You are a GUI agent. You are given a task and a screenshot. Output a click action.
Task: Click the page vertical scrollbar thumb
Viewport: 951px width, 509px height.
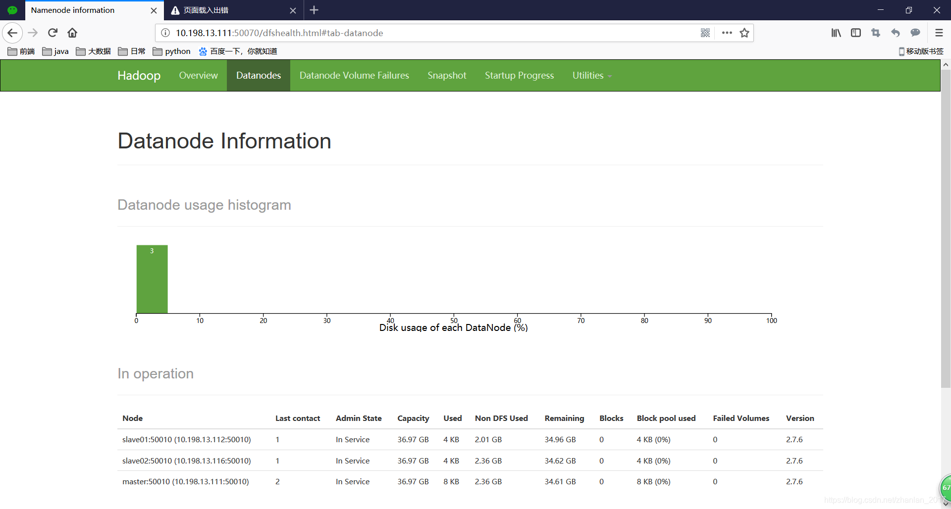coord(946,229)
